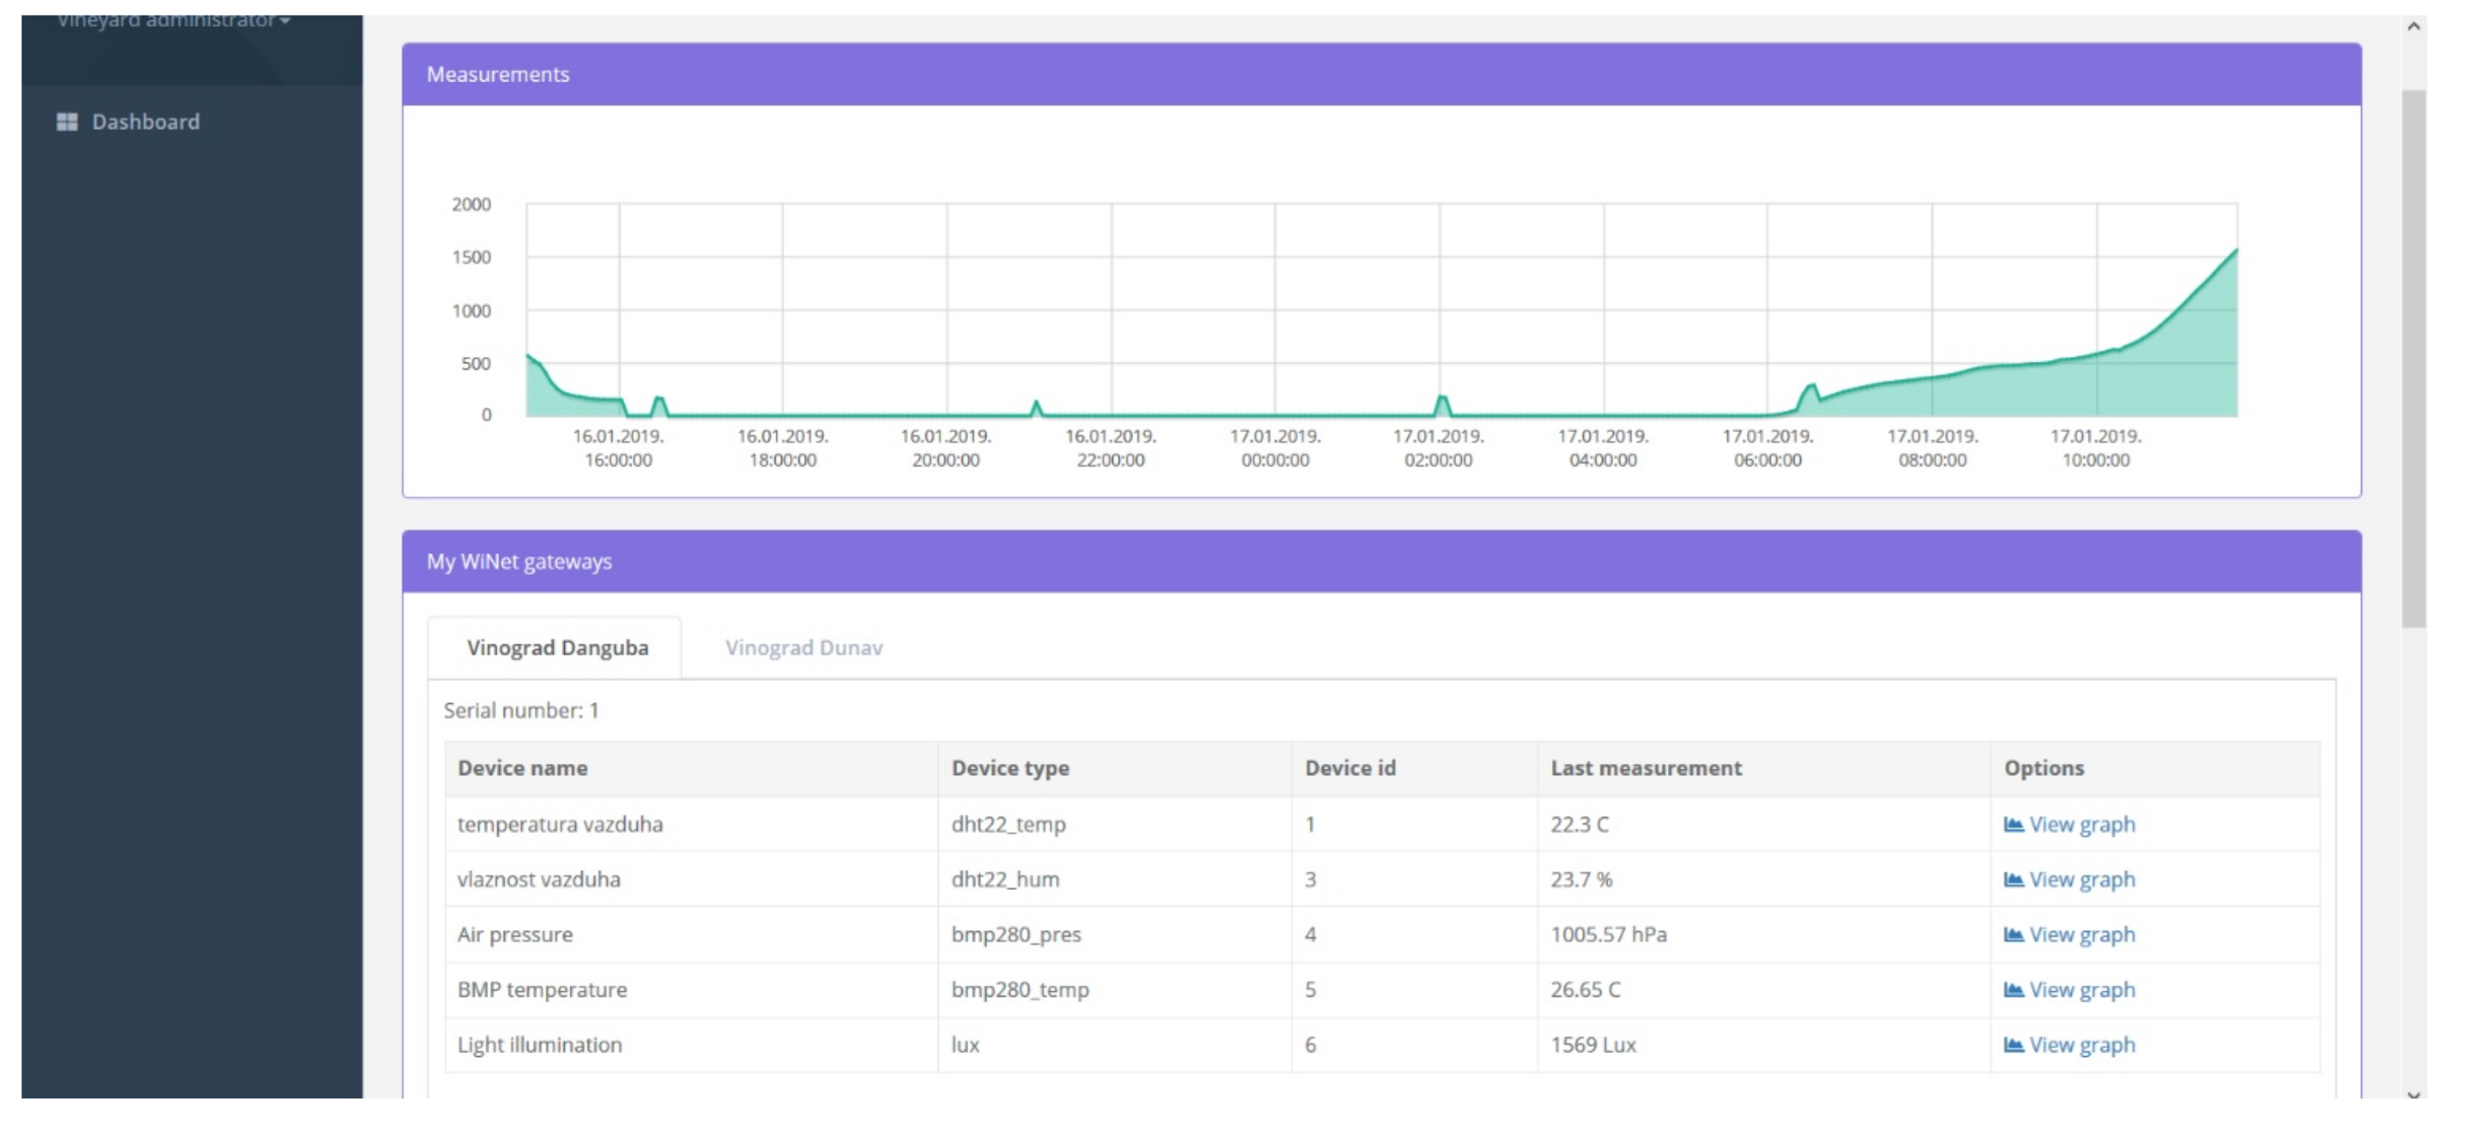Image resolution: width=2470 pixels, height=1125 pixels.
Task: Click the chart peak at far right
Action: (x=2235, y=251)
